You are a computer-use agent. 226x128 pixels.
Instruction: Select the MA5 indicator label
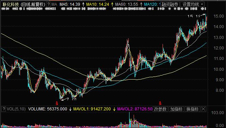click(70, 4)
